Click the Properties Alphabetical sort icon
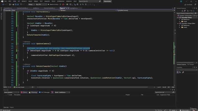This screenshot has width=198, height=111. pos(180,72)
